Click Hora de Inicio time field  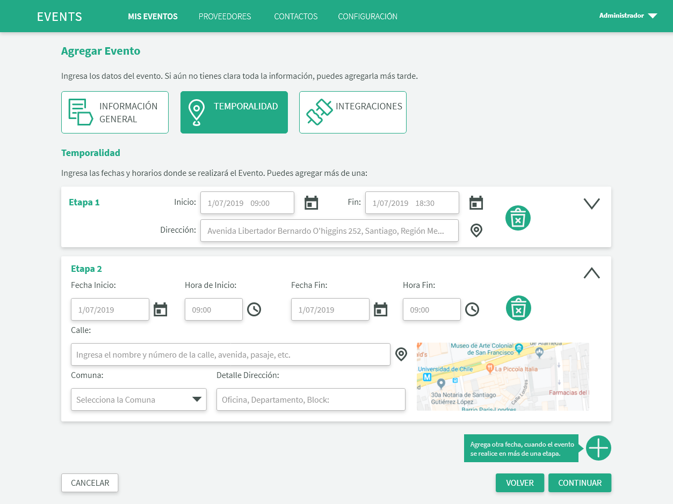point(214,309)
